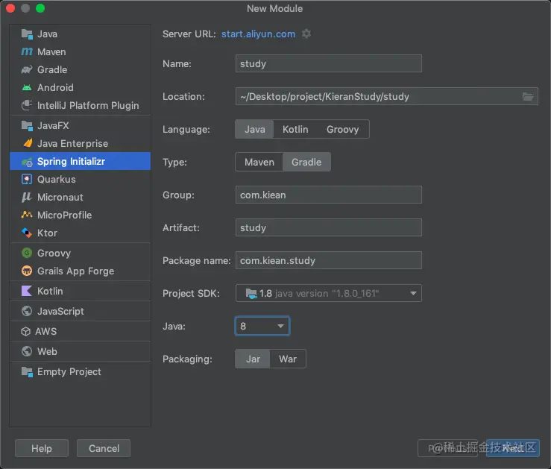The image size is (551, 469).
Task: Click the Android robot icon
Action: coord(27,88)
